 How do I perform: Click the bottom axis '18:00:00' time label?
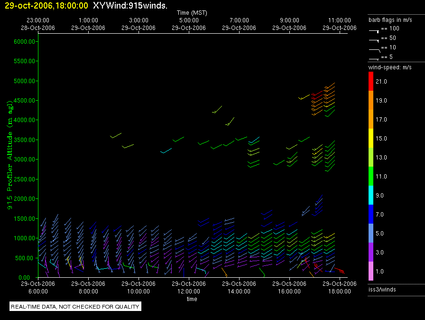[x=340, y=292]
